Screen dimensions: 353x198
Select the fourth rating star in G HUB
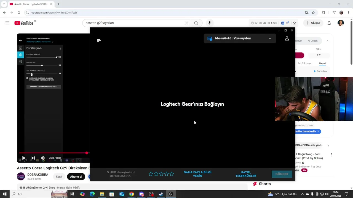click(167, 174)
